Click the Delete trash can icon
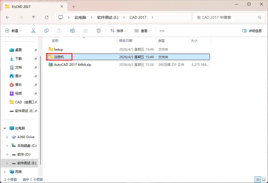Image resolution: width=268 pixels, height=183 pixels. [99, 31]
